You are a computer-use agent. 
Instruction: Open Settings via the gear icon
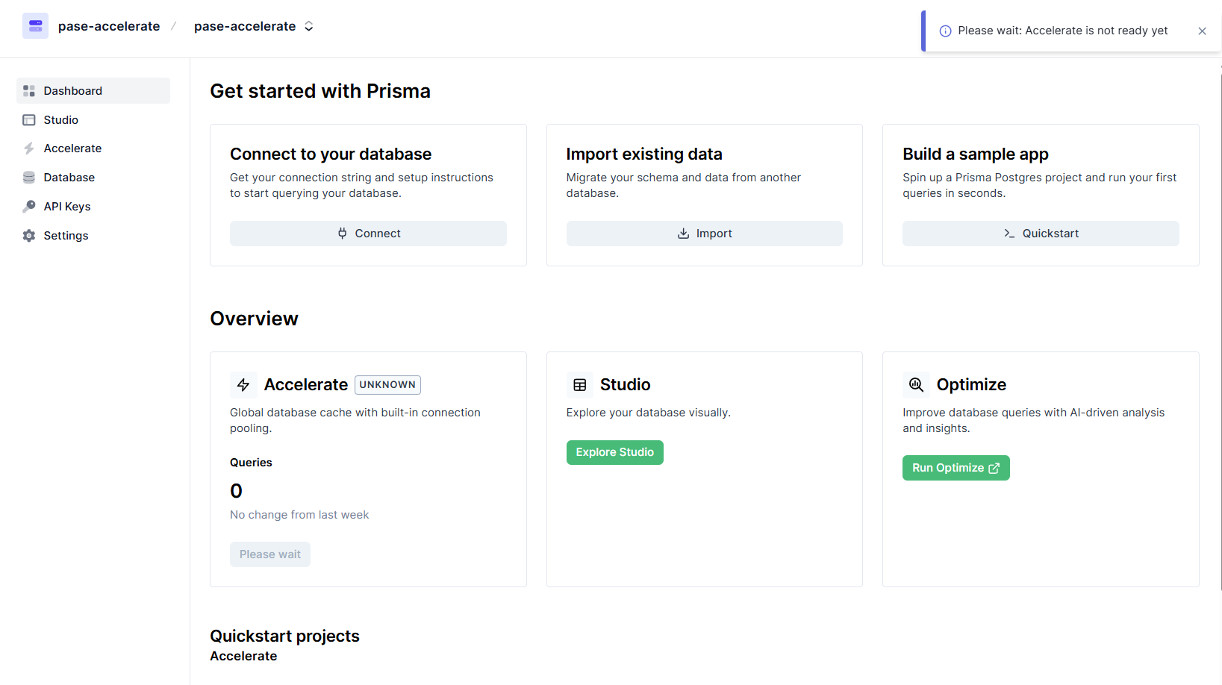click(29, 236)
